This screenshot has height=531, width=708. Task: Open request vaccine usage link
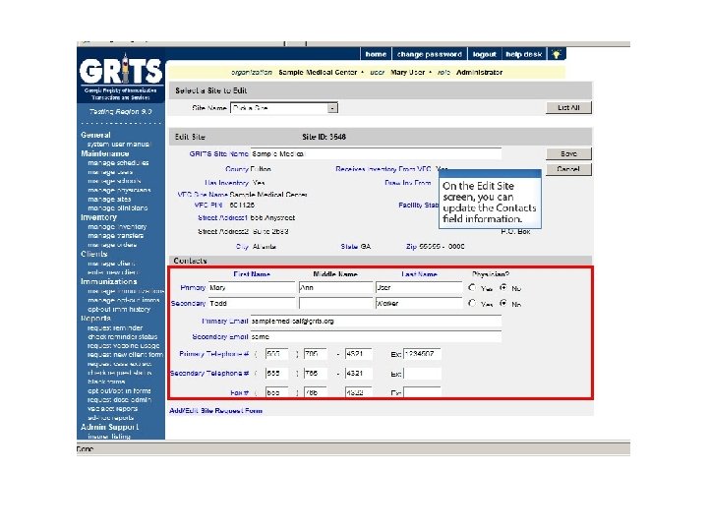tap(124, 346)
